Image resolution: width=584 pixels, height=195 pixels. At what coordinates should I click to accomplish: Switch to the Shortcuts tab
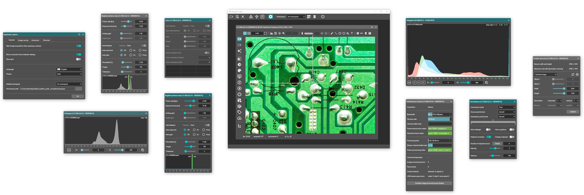pyautogui.click(x=46, y=40)
